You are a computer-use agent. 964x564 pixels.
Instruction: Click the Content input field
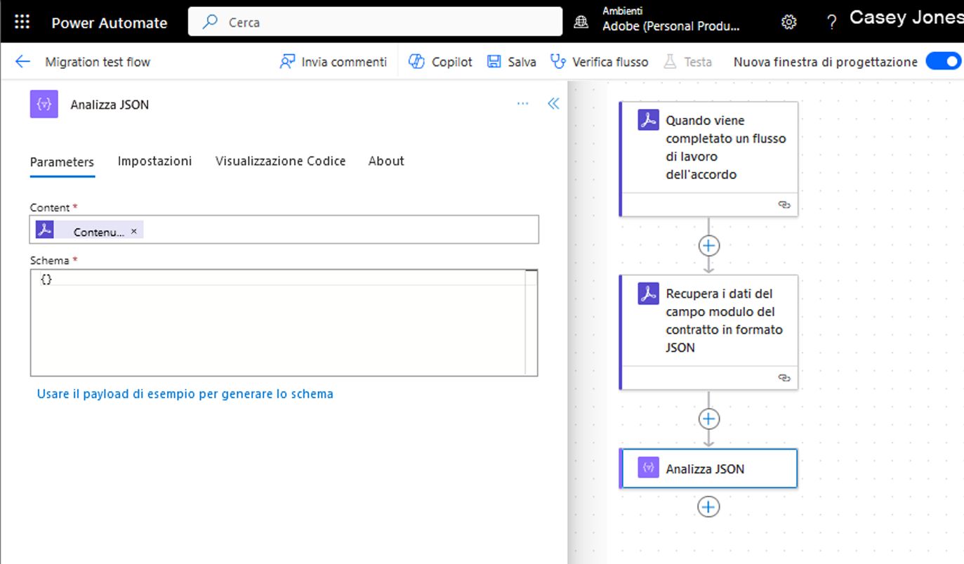pos(284,230)
